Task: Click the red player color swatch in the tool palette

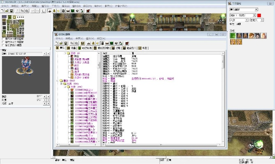Action: coord(259,15)
